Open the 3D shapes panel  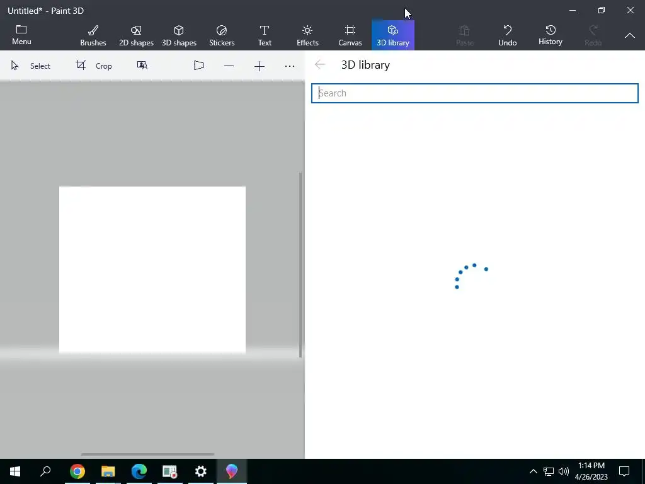pos(179,36)
